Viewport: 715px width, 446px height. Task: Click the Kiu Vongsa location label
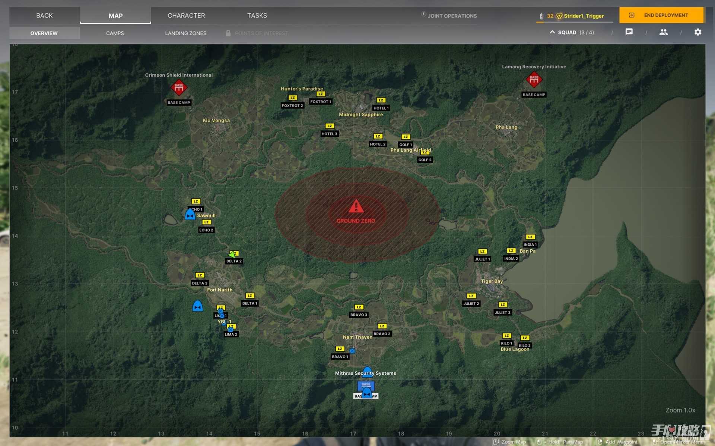tap(216, 120)
